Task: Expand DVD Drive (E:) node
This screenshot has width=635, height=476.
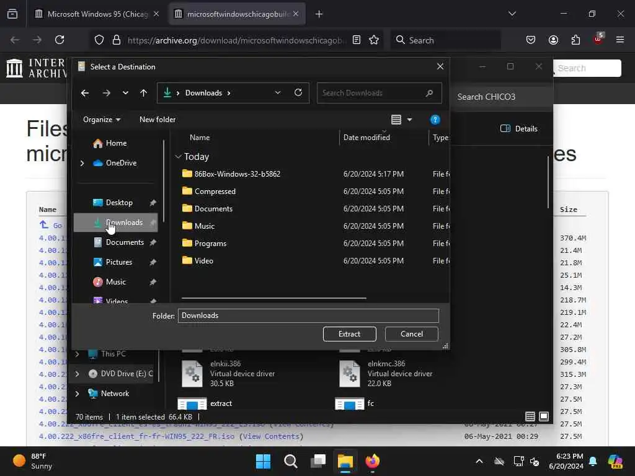Action: (78, 374)
